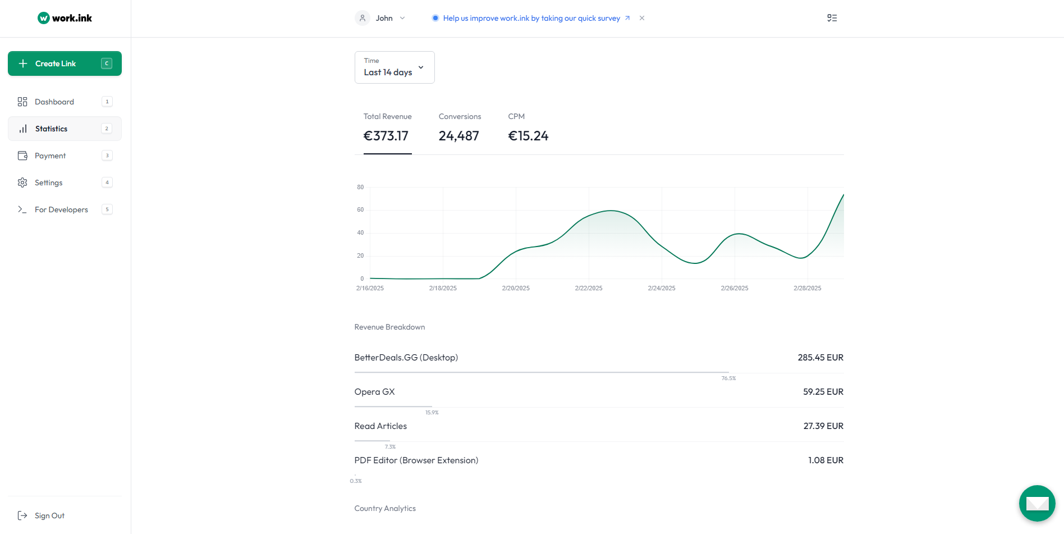
Task: Click the Opera GX row label
Action: coord(375,392)
